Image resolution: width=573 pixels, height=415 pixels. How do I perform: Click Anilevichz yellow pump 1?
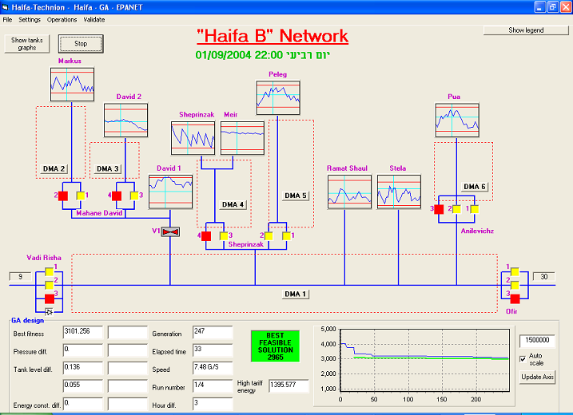pyautogui.click(x=475, y=209)
